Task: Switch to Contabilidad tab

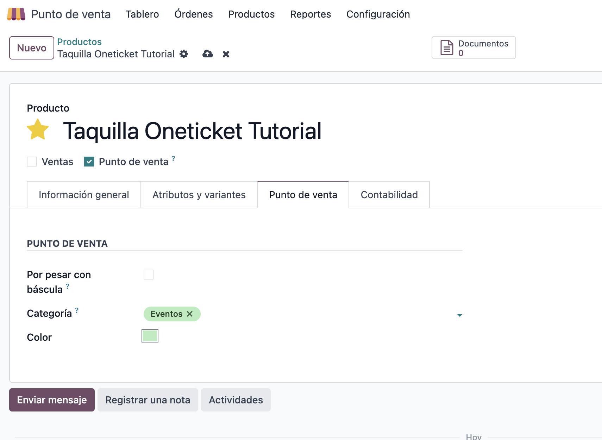Action: (389, 195)
